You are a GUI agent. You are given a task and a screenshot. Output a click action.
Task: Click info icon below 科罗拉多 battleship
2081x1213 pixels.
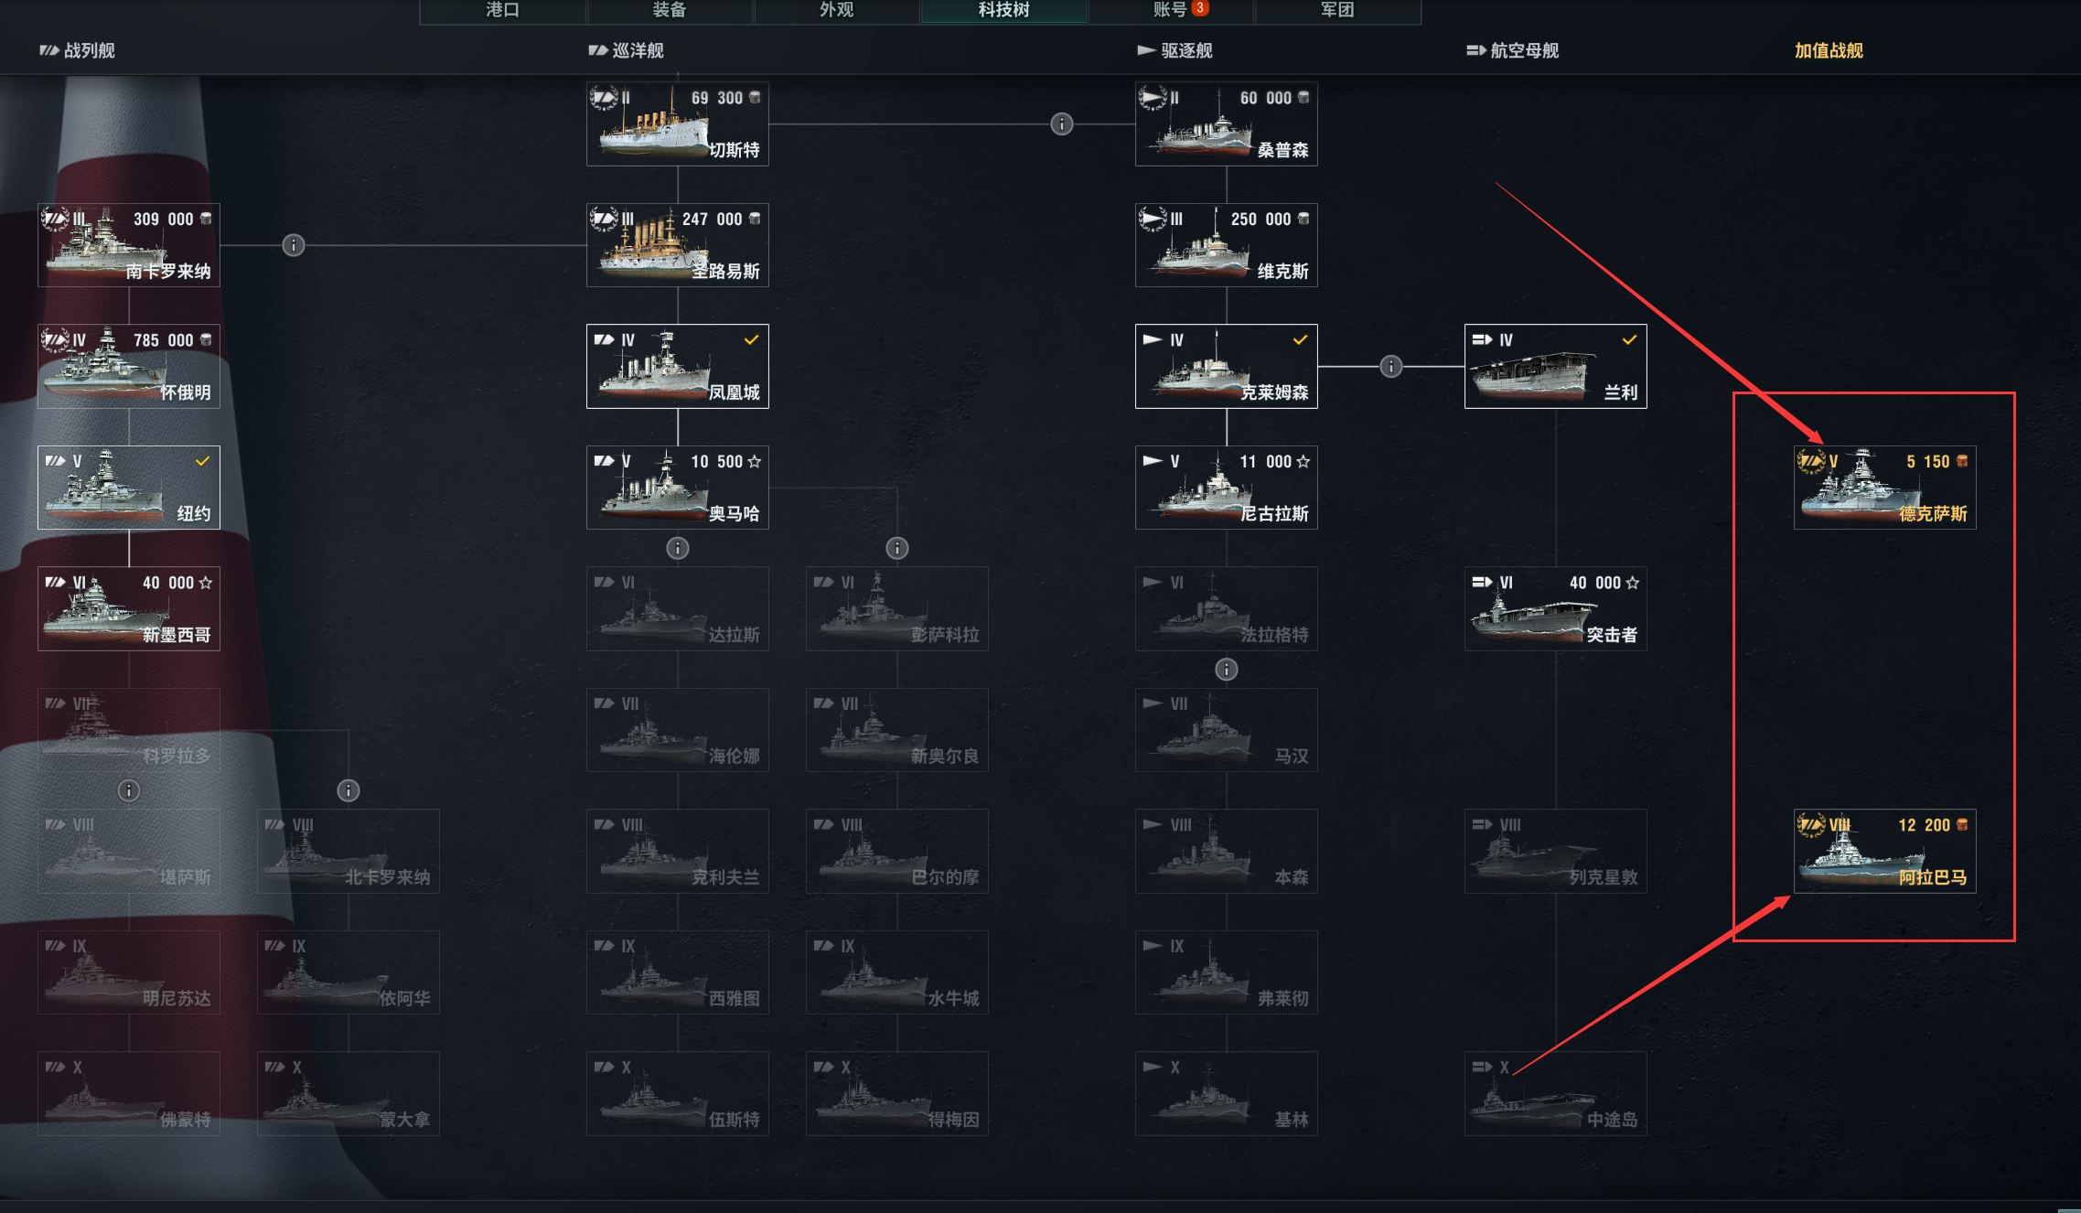128,790
